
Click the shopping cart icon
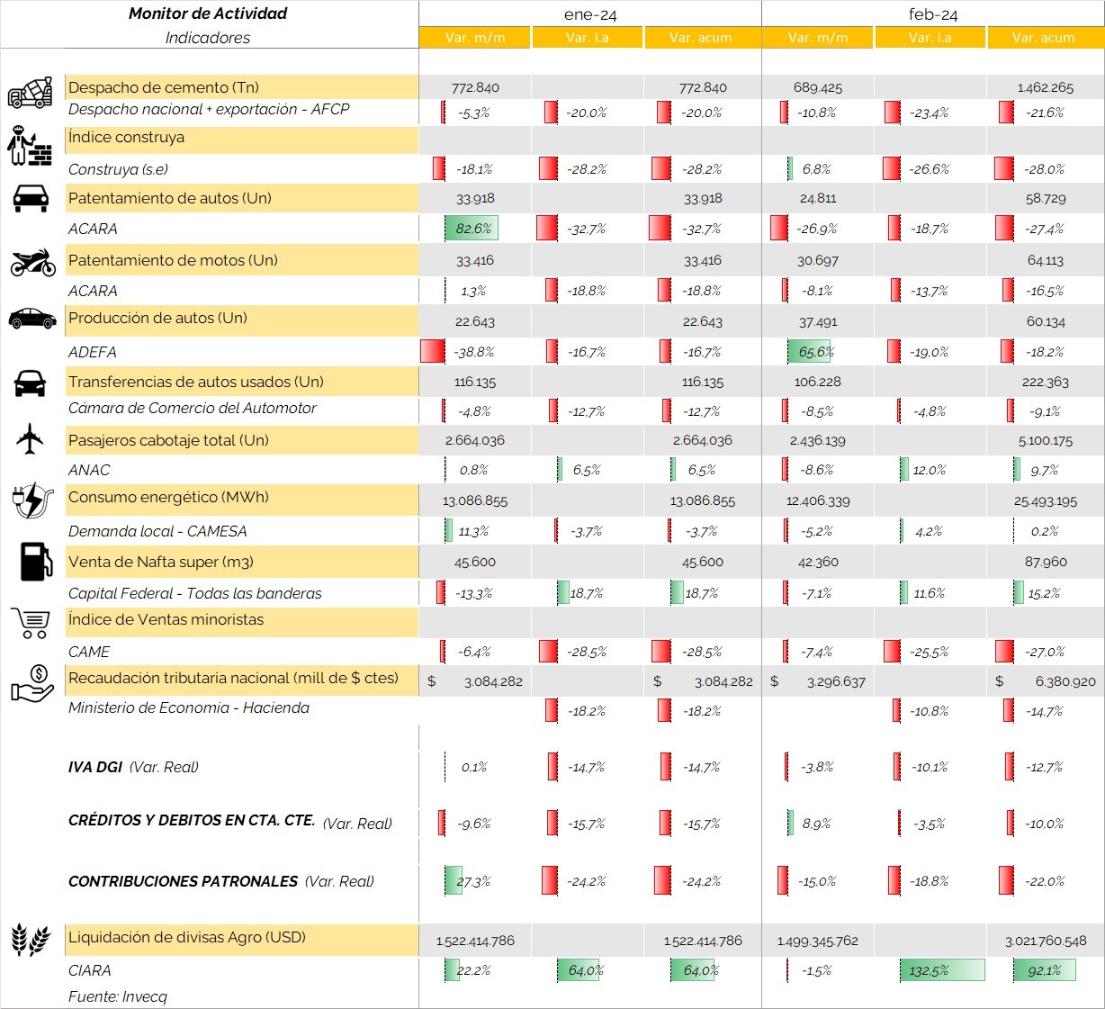31,622
